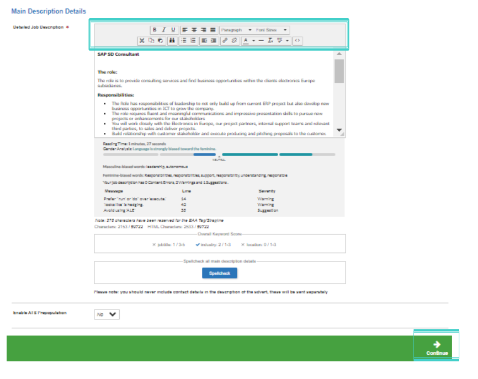Click the Prefer 'run' or 'do' warning row
This screenshot has width=478, height=379.
pyautogui.click(x=191, y=199)
